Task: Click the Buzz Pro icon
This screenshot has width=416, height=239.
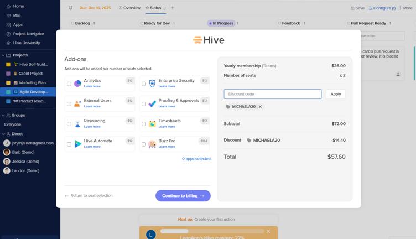Action: [152, 144]
